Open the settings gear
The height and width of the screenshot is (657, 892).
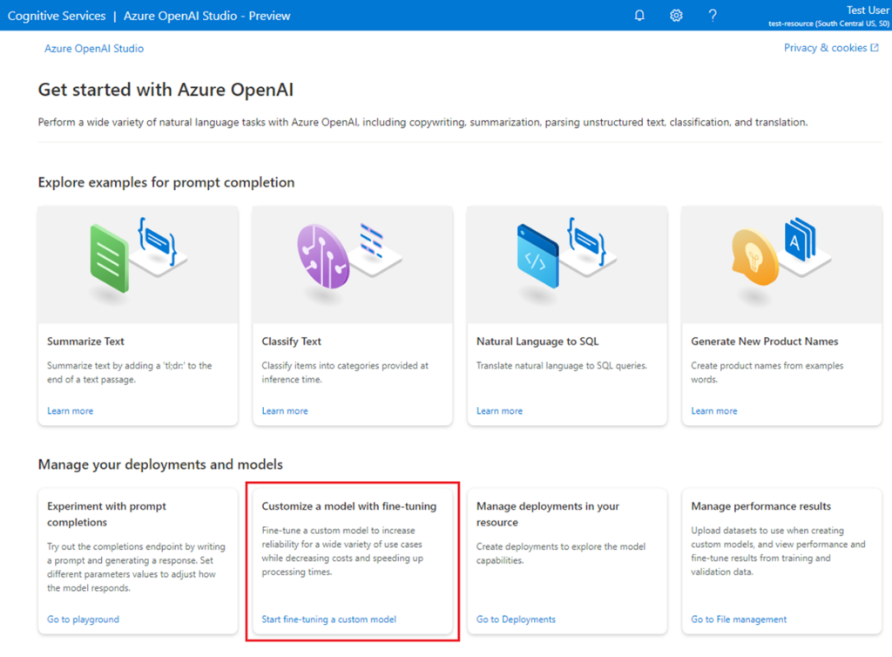(675, 15)
